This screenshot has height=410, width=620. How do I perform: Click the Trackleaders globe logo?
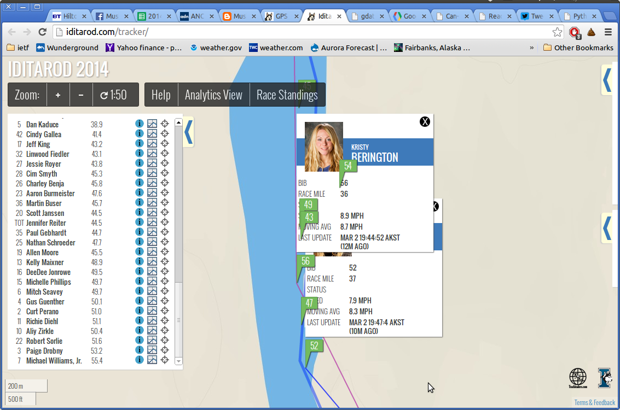tap(578, 378)
